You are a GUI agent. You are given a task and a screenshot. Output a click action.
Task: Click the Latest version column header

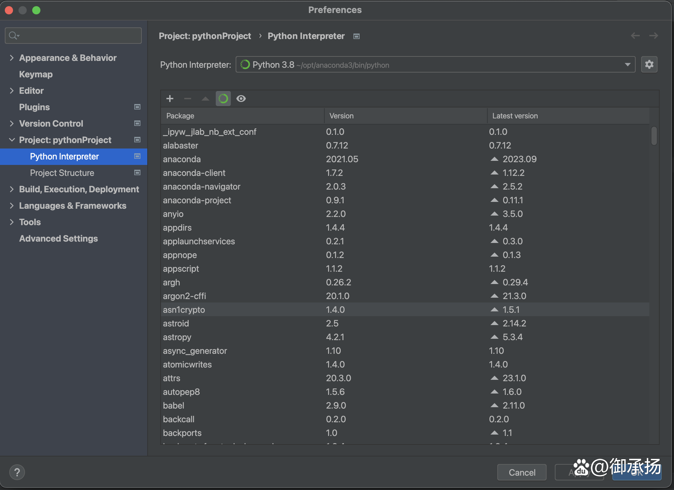569,116
